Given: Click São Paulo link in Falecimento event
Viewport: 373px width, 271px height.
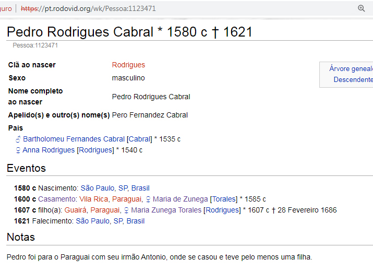Looking at the screenshot, I should click(110, 221).
